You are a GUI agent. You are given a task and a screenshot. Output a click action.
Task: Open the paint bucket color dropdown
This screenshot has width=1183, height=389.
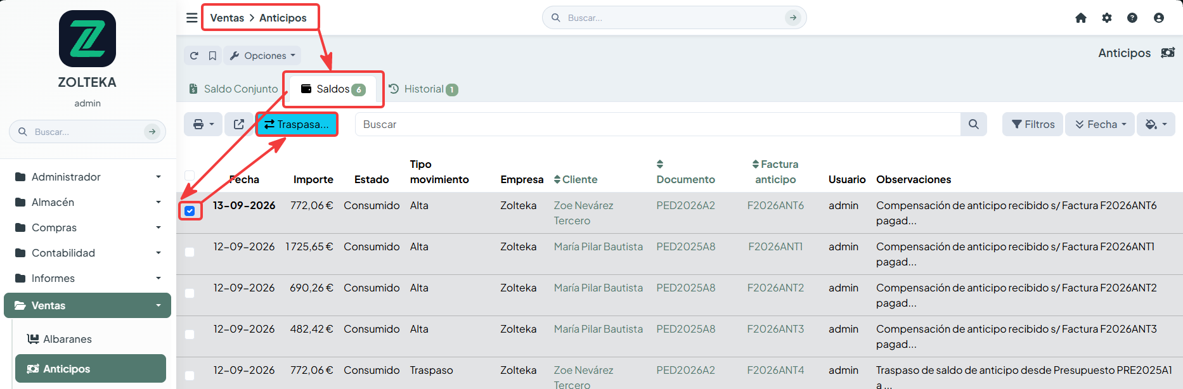(1156, 124)
